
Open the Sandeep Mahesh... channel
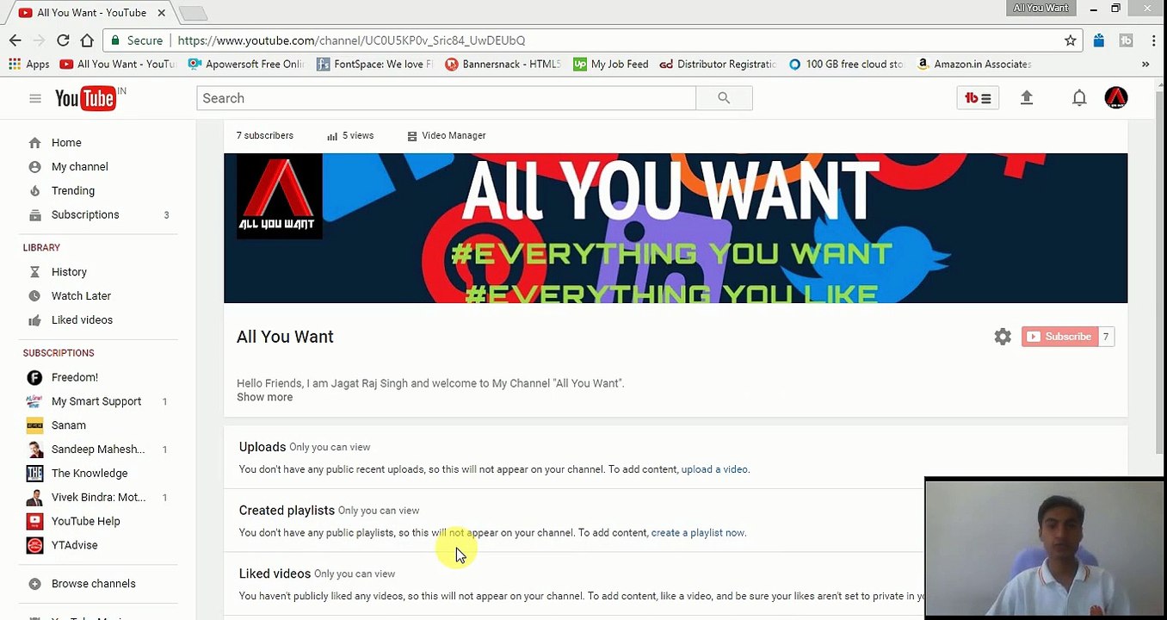98,449
